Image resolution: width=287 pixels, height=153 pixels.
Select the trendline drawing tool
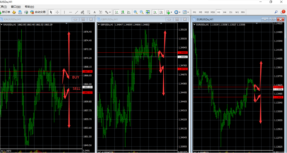pyautogui.click(x=77, y=12)
